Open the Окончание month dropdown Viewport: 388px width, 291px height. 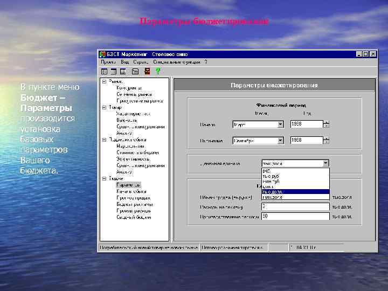coord(280,141)
